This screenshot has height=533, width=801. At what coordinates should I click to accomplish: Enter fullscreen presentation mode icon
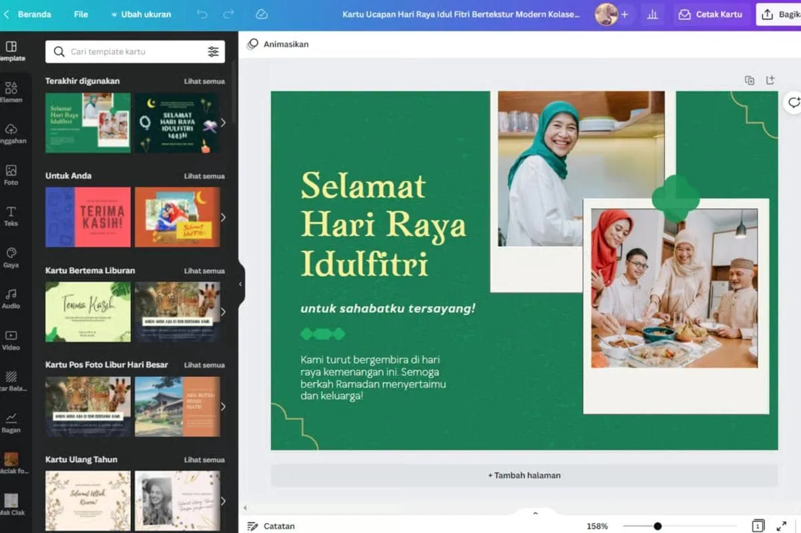pyautogui.click(x=782, y=526)
